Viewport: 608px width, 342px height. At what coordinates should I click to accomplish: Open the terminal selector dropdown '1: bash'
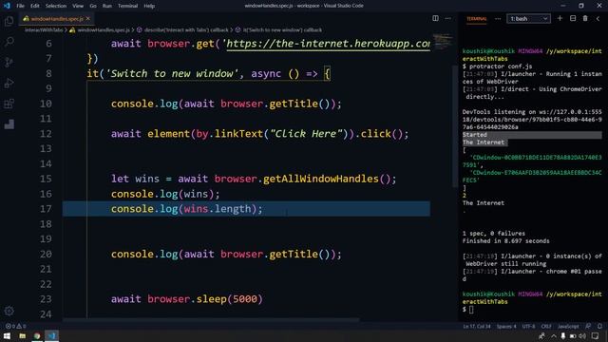[528, 19]
